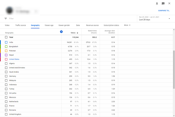Open the United States geography link

[14, 59]
